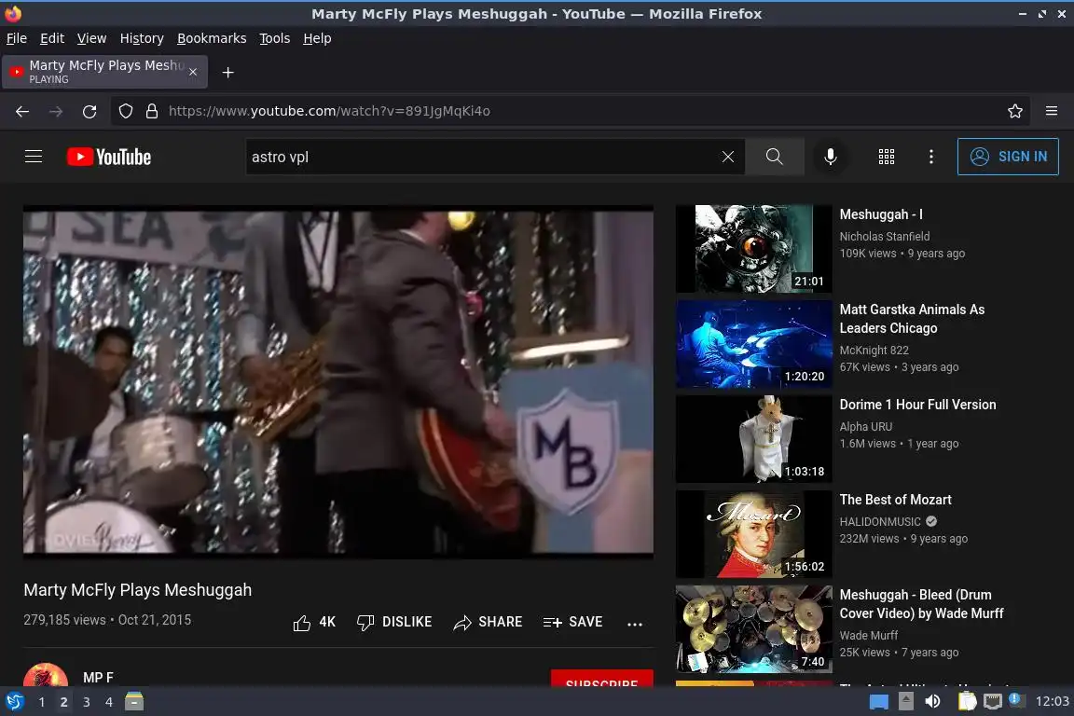Screen dimensions: 1074x716
Task: Open Meshuggah - I video thumbnail
Action: 753,249
